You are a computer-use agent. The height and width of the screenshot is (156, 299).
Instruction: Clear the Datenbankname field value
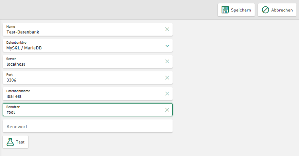coord(167,94)
